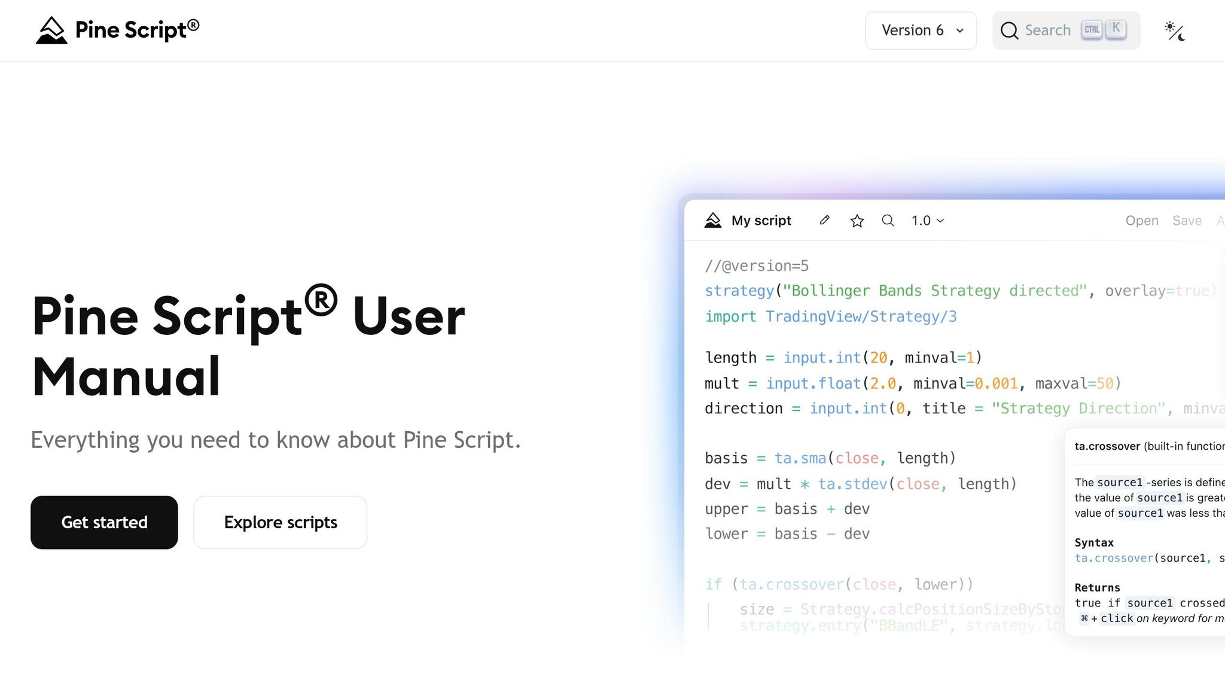Toggle light/dark theme with the sun-moon icon
The height and width of the screenshot is (689, 1225).
tap(1174, 30)
